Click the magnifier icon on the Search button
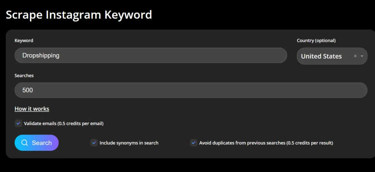Viewport: 375px width, 172px height. (25, 143)
